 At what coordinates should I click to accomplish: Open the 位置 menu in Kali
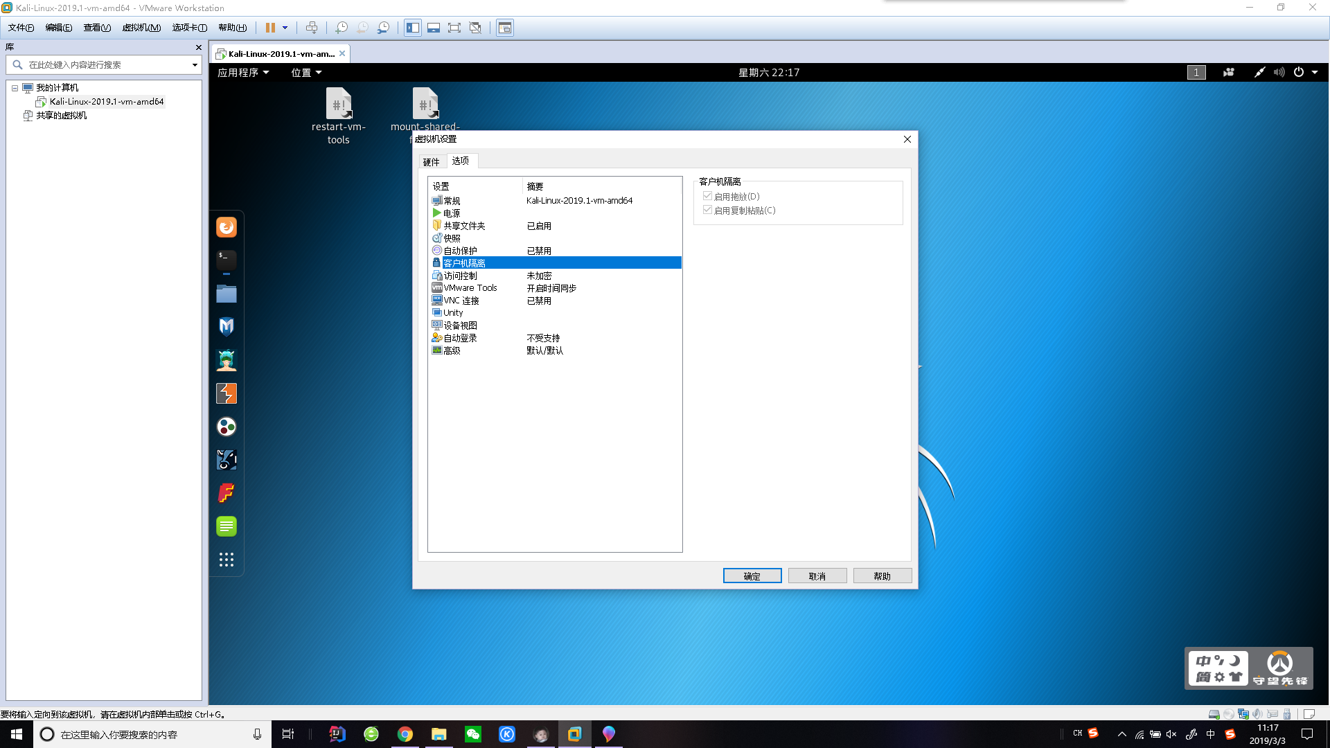[306, 73]
